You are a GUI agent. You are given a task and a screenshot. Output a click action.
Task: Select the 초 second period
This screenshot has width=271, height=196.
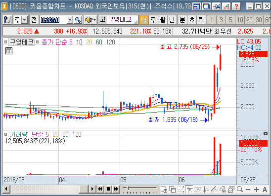click(x=192, y=20)
